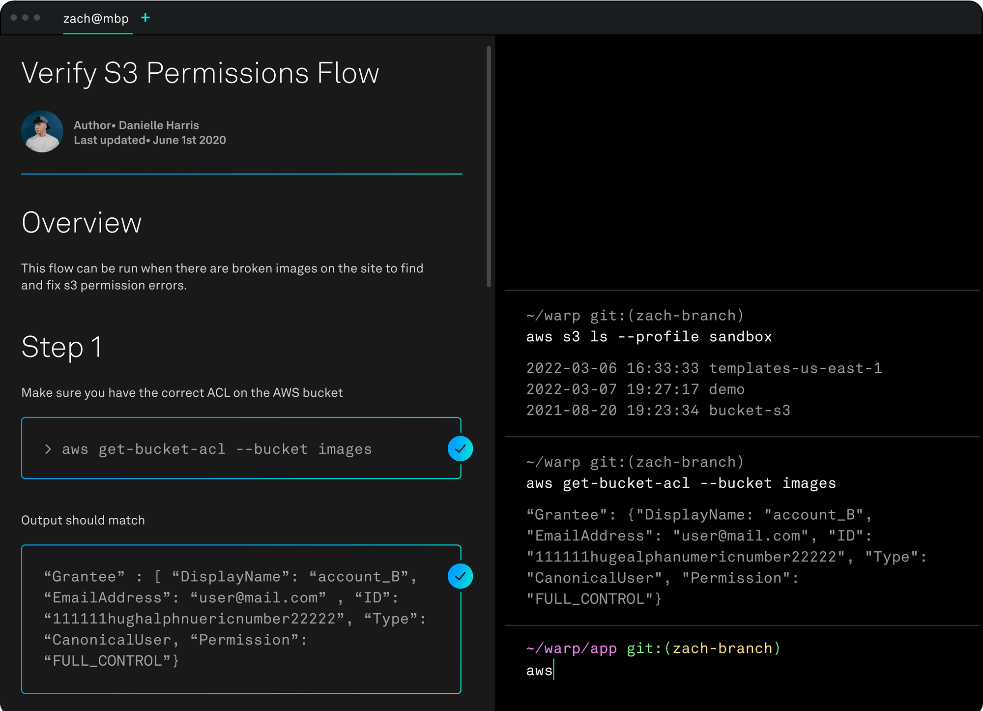The height and width of the screenshot is (711, 983).
Task: Open a new terminal tab with the + icon
Action: 145,18
